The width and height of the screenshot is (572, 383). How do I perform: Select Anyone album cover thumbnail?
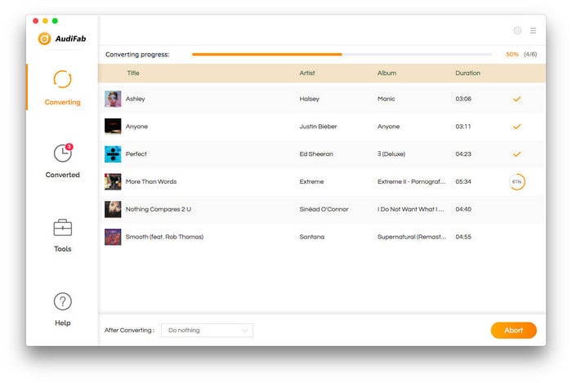(113, 127)
